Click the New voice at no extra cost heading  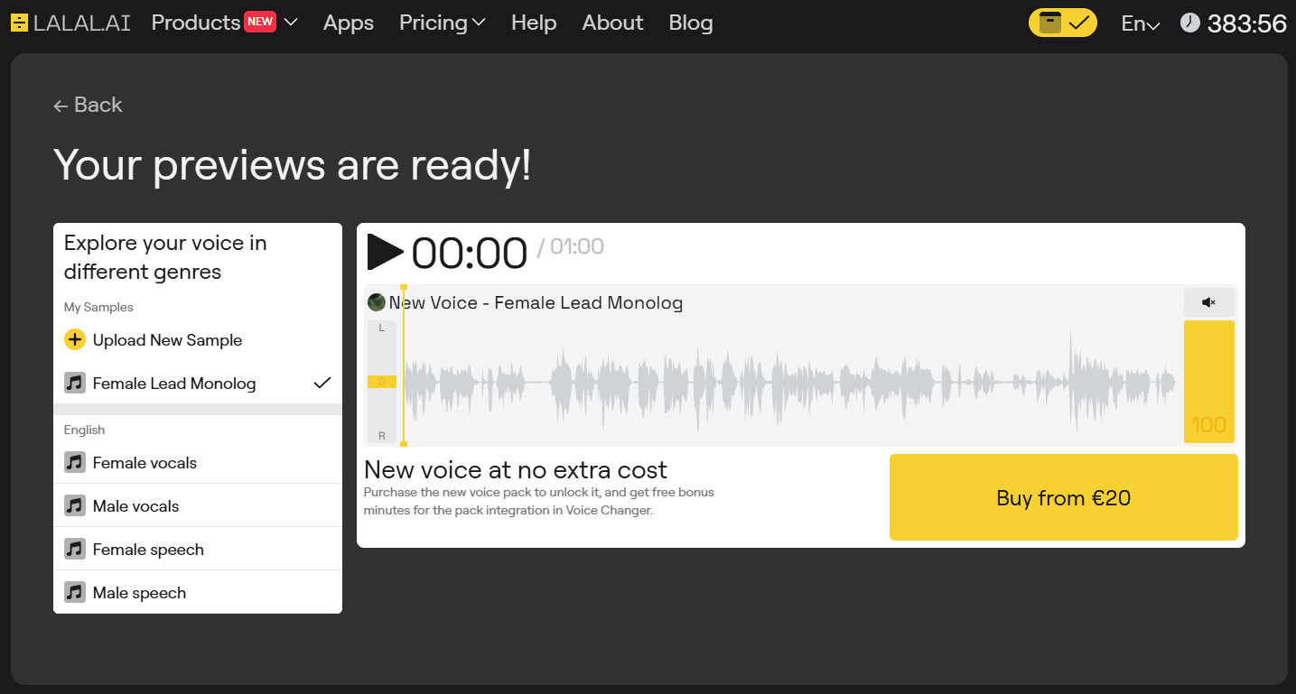tap(516, 469)
